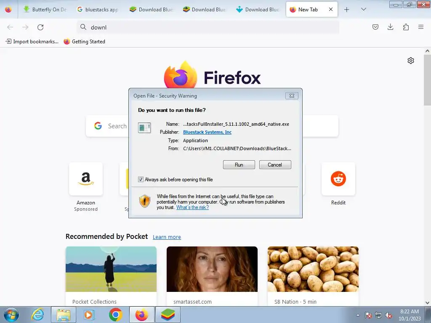
Task: Click the Firefox taskbar icon
Action: pyautogui.click(x=141, y=315)
